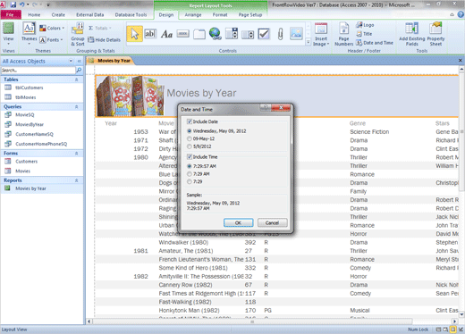465x334 pixels.
Task: Select the Button control icon
Action: [182, 34]
